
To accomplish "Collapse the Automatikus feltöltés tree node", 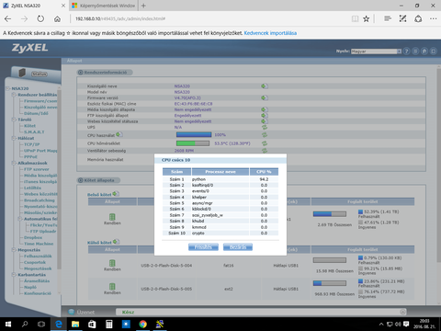I will (x=20, y=219).
